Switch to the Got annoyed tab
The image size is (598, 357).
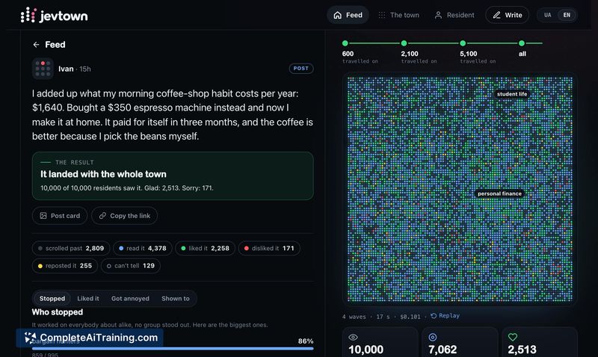tap(130, 298)
